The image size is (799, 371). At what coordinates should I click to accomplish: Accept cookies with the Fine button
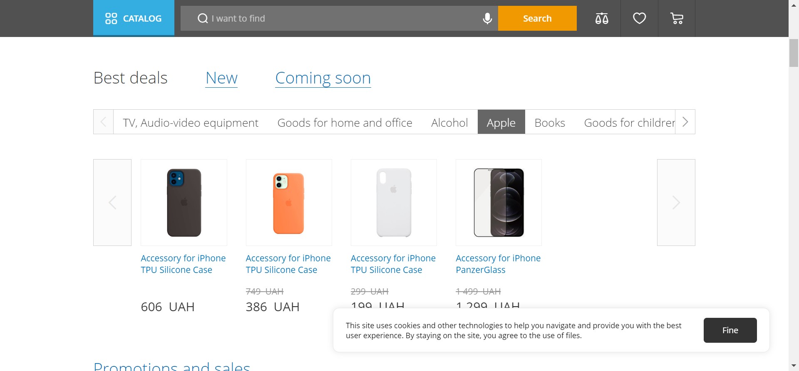(x=730, y=330)
